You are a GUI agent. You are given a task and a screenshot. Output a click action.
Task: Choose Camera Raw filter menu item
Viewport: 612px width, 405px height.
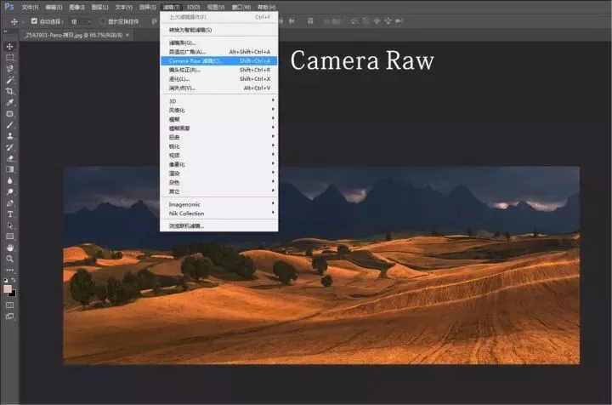[219, 60]
